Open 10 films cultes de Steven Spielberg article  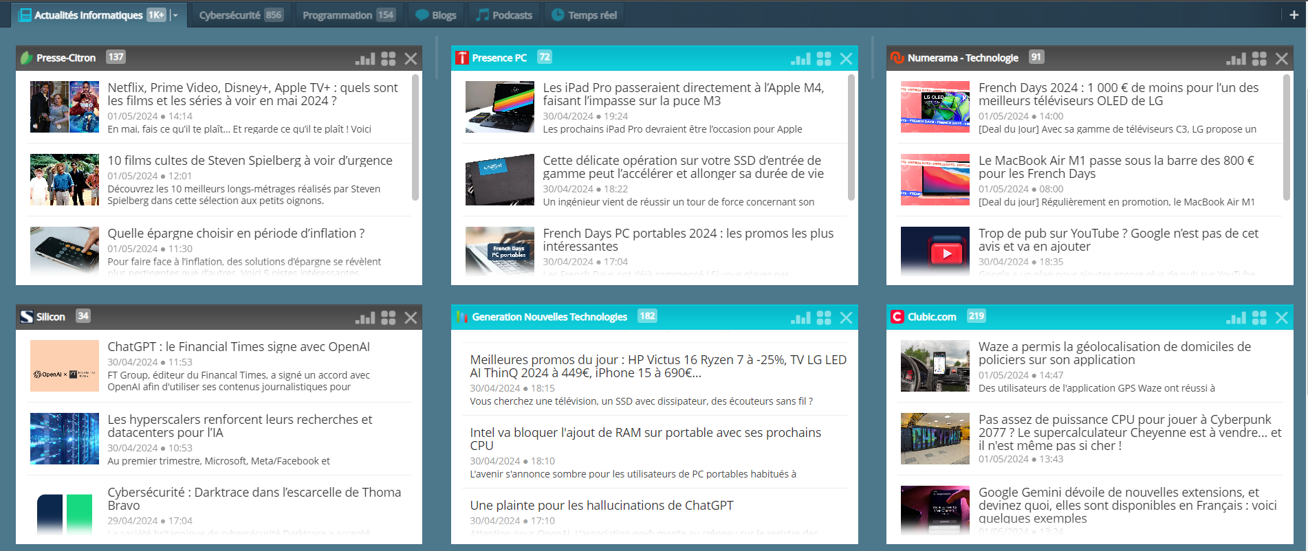pyautogui.click(x=250, y=161)
